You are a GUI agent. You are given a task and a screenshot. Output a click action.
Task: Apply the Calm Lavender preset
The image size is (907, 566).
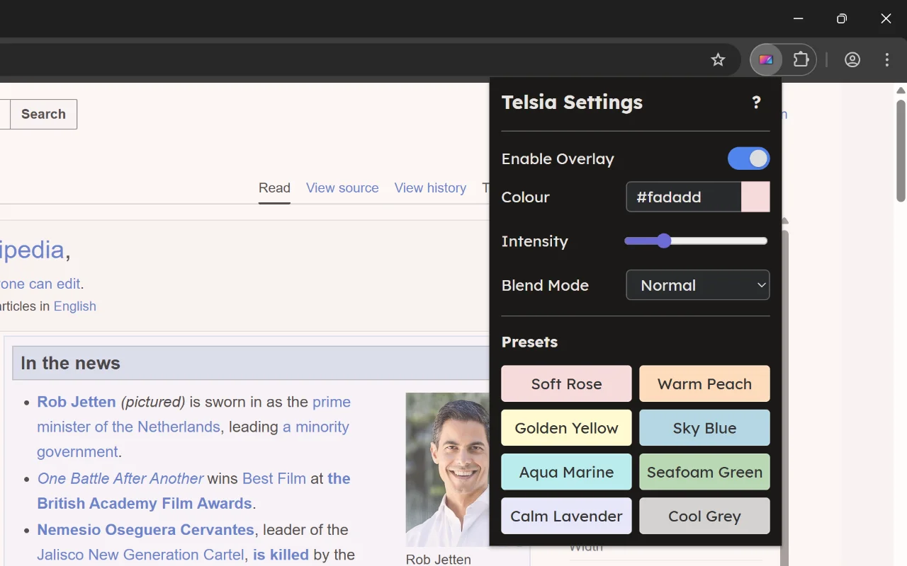pyautogui.click(x=566, y=516)
